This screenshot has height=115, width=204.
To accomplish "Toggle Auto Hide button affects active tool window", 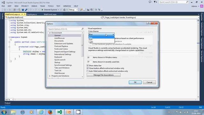I will pos(88,71).
